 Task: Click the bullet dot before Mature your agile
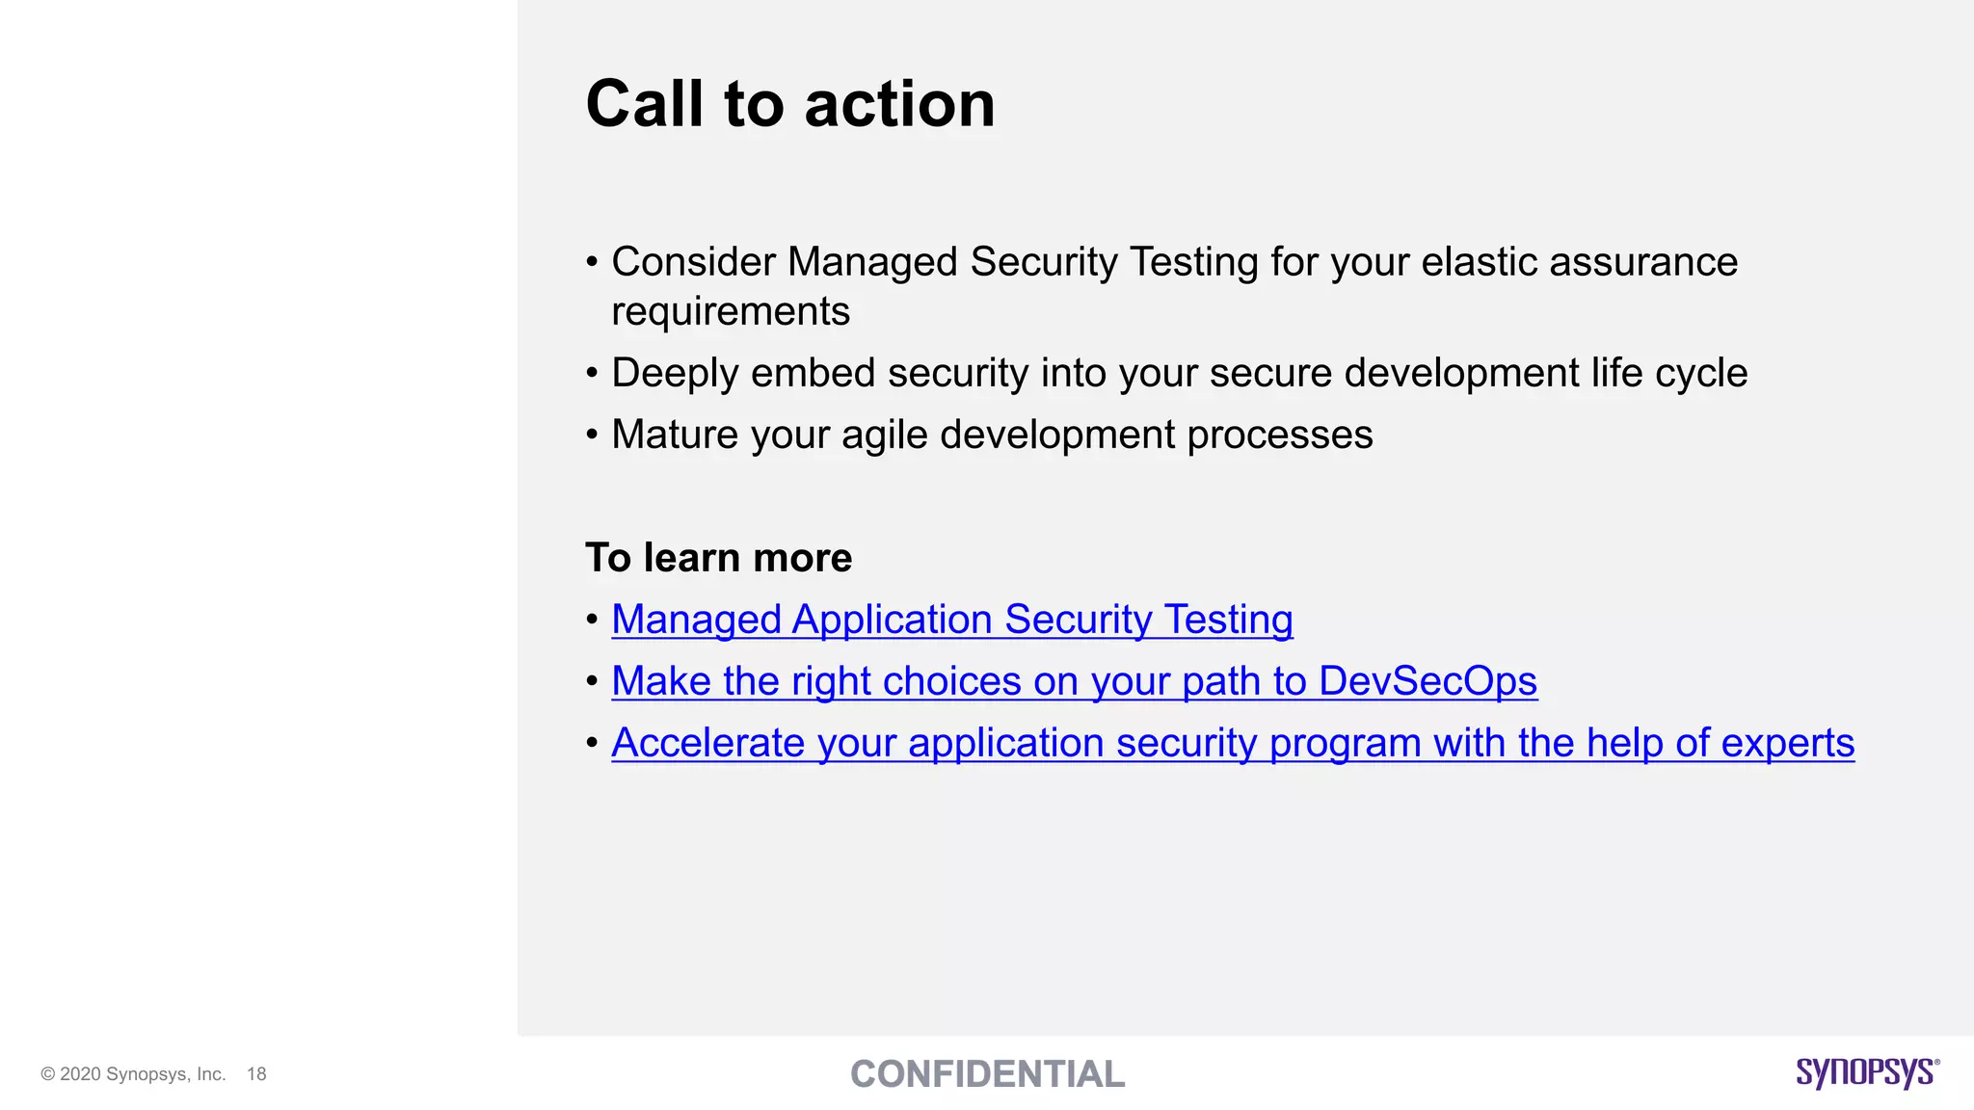(x=592, y=435)
